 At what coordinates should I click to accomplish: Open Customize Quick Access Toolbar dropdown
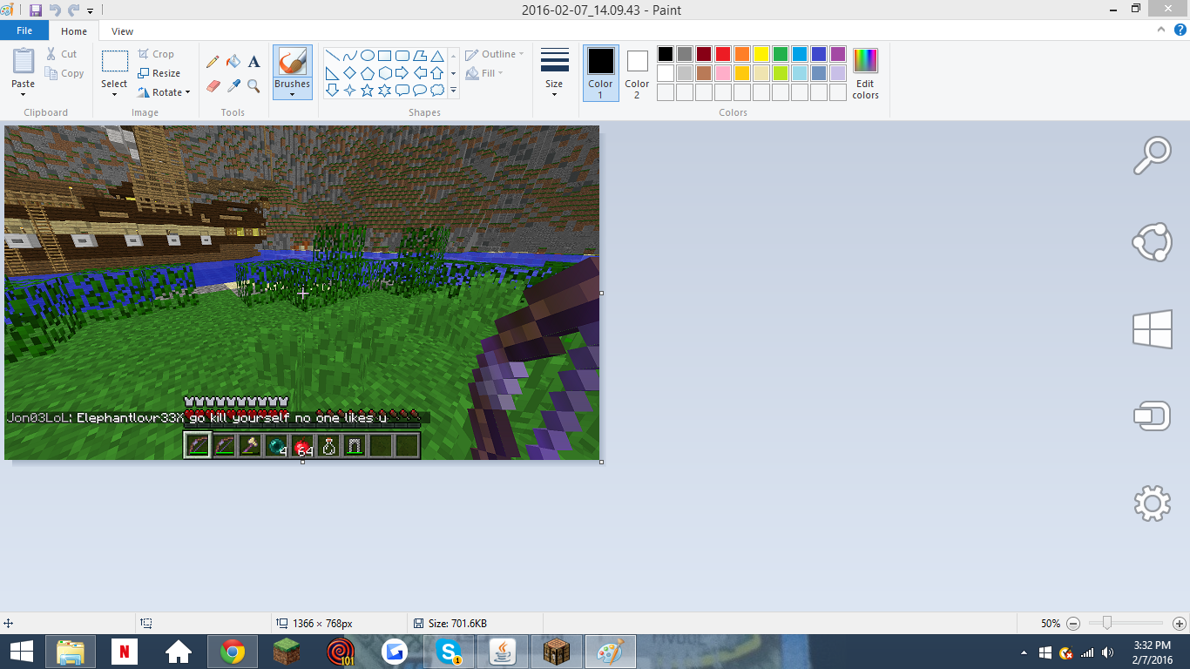[x=90, y=11]
